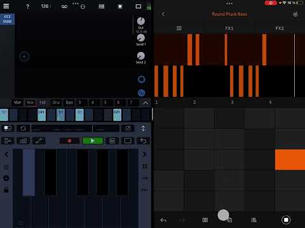Click the circular sync icon next to the loop
The width and height of the screenshot is (305, 228).
coord(83,7)
